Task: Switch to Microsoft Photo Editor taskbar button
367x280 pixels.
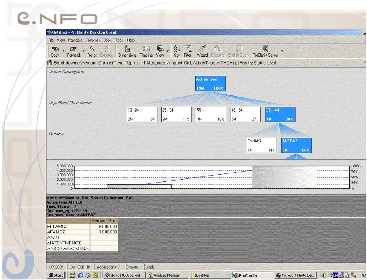Action: pos(296,275)
